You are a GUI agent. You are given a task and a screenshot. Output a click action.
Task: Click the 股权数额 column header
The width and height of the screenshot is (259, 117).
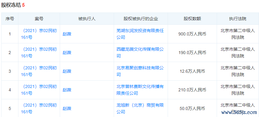(192, 19)
